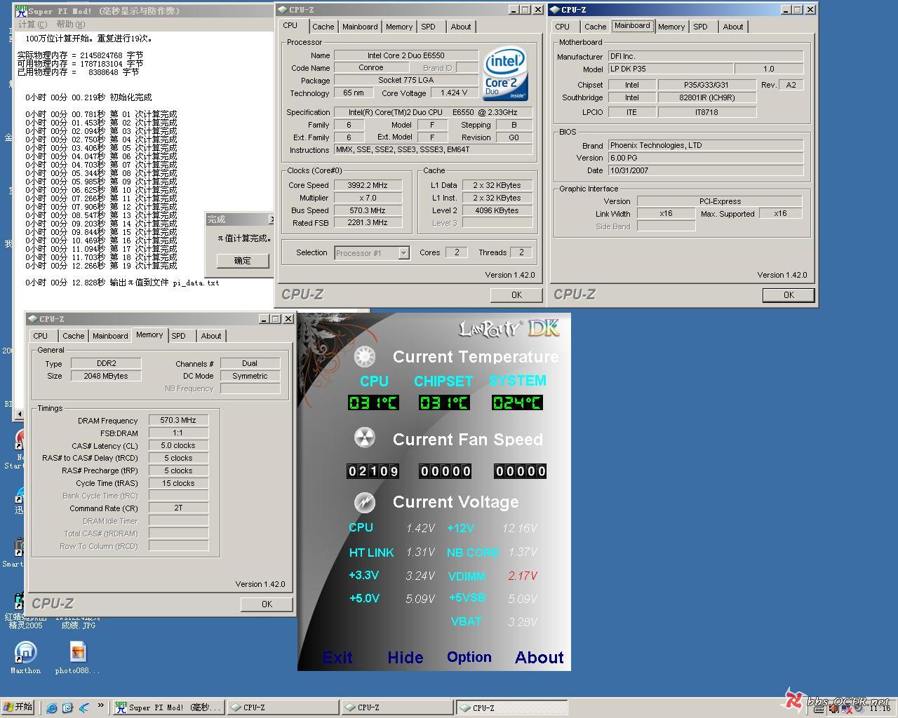Click the system tray clock
898x718 pixels.
pos(880,708)
